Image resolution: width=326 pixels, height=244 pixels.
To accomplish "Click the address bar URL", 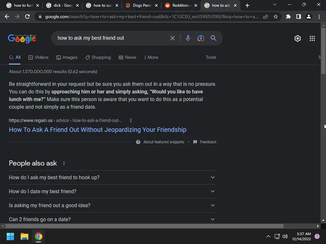I will point(152,17).
